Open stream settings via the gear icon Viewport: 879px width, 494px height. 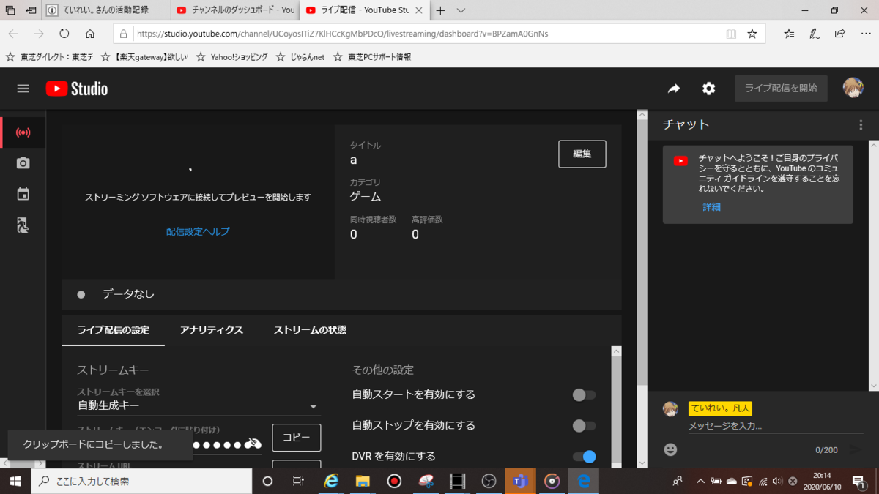708,88
